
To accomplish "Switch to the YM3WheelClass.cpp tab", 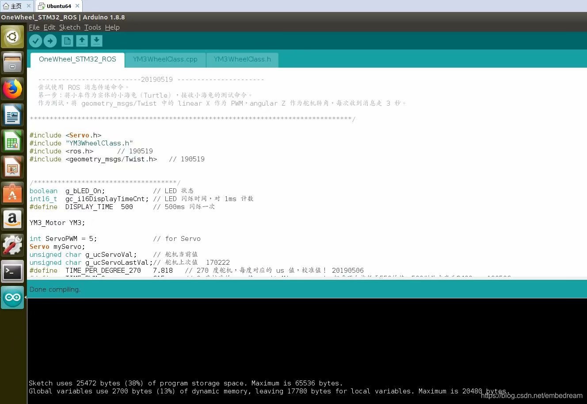I will pyautogui.click(x=165, y=59).
